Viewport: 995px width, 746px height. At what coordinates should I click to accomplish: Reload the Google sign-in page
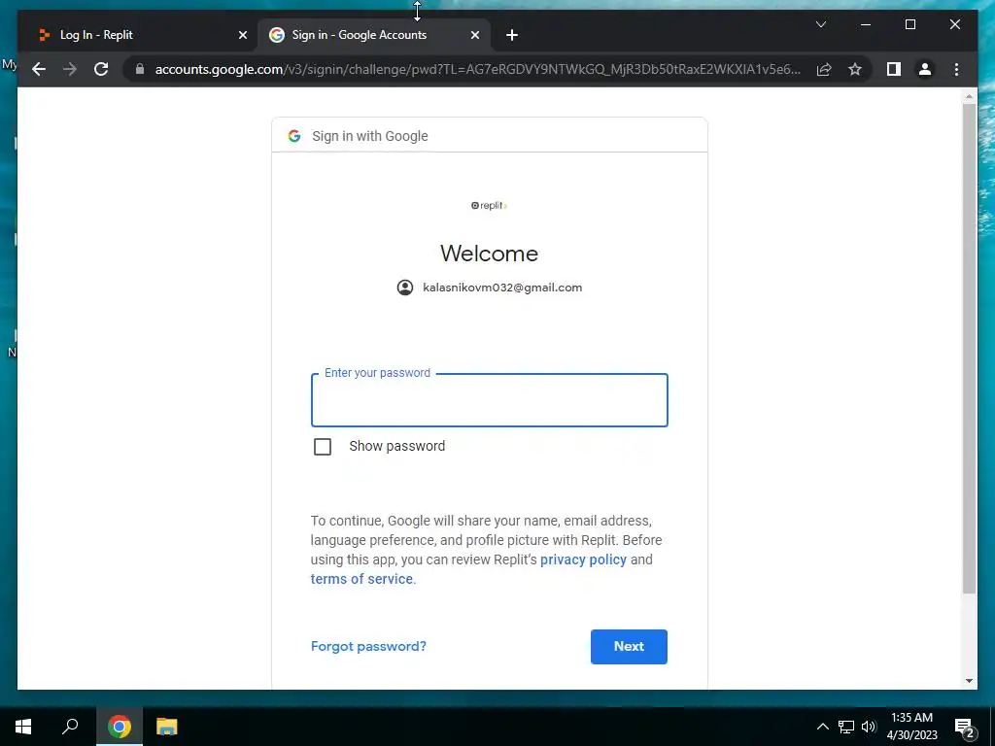click(101, 69)
